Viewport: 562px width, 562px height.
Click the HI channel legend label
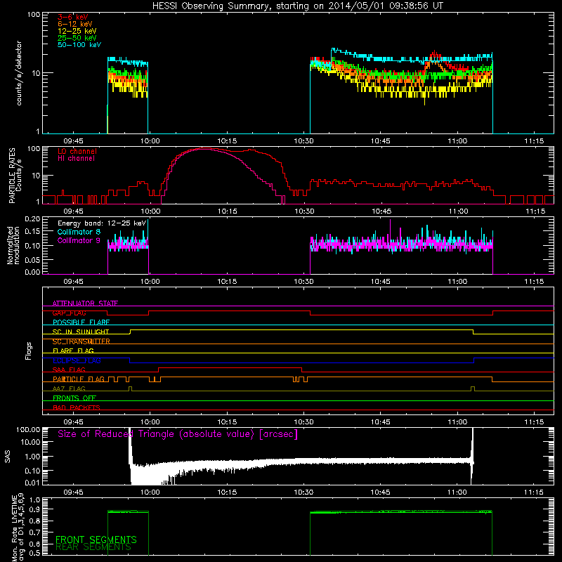click(76, 159)
